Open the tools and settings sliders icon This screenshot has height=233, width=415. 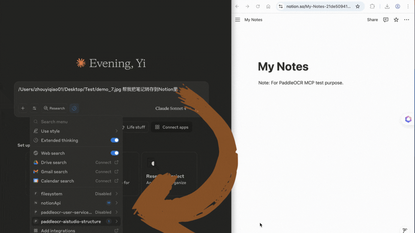coord(35,108)
